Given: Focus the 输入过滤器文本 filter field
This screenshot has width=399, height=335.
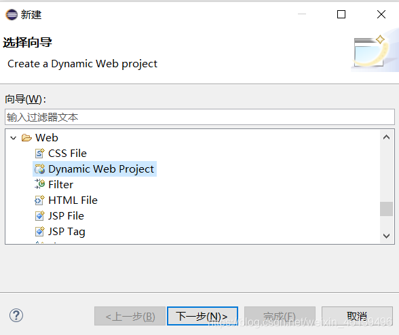Looking at the screenshot, I should [x=199, y=117].
